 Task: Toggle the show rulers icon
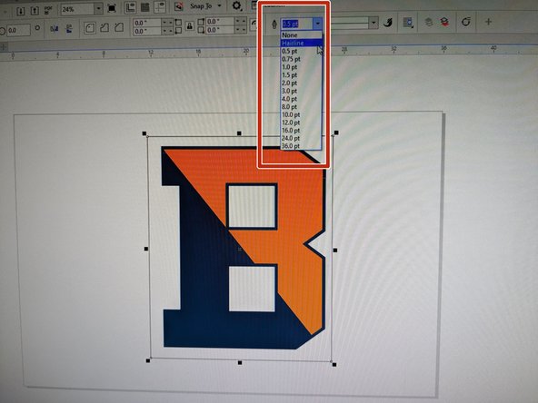tap(130, 7)
